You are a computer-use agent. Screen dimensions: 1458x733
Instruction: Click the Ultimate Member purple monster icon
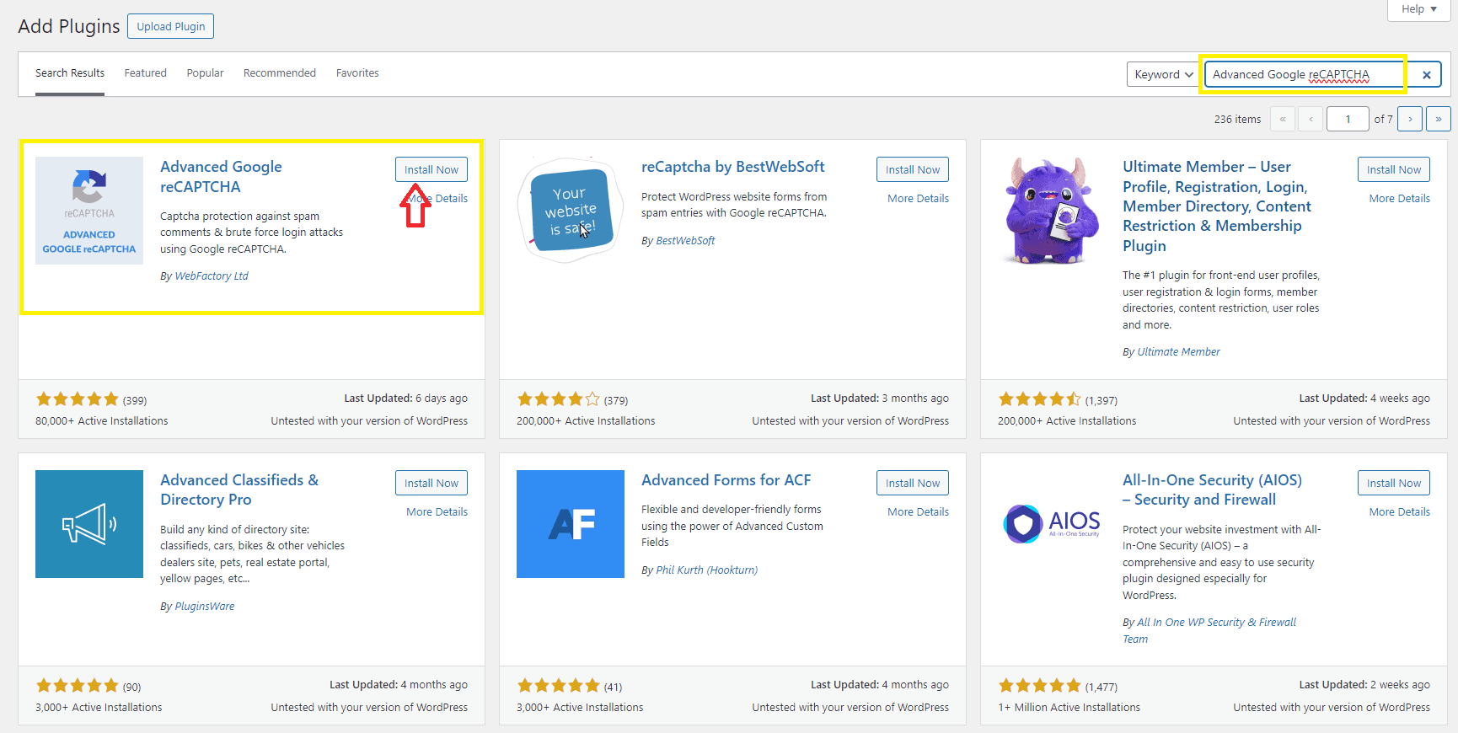(1051, 211)
